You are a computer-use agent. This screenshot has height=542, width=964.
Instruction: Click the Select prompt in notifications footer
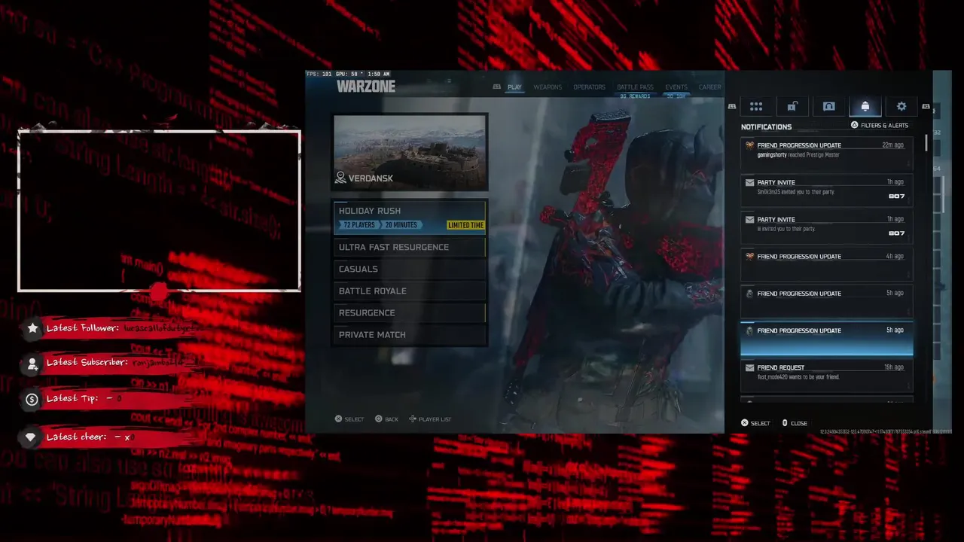pyautogui.click(x=755, y=423)
